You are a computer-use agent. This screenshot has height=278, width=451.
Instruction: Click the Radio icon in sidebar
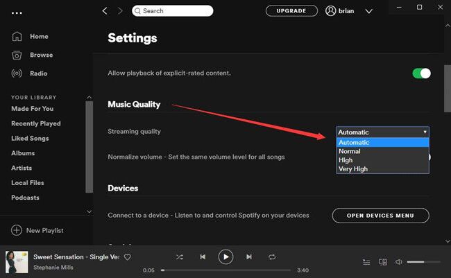click(17, 73)
